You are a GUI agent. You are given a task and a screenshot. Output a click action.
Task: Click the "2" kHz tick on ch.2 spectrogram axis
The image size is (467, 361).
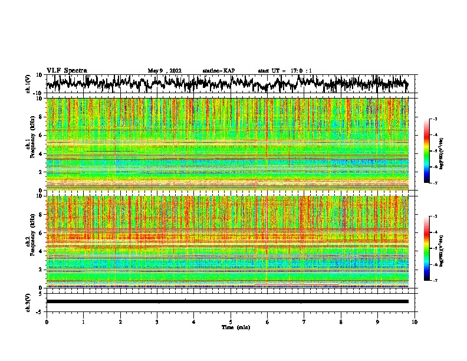pyautogui.click(x=41, y=270)
